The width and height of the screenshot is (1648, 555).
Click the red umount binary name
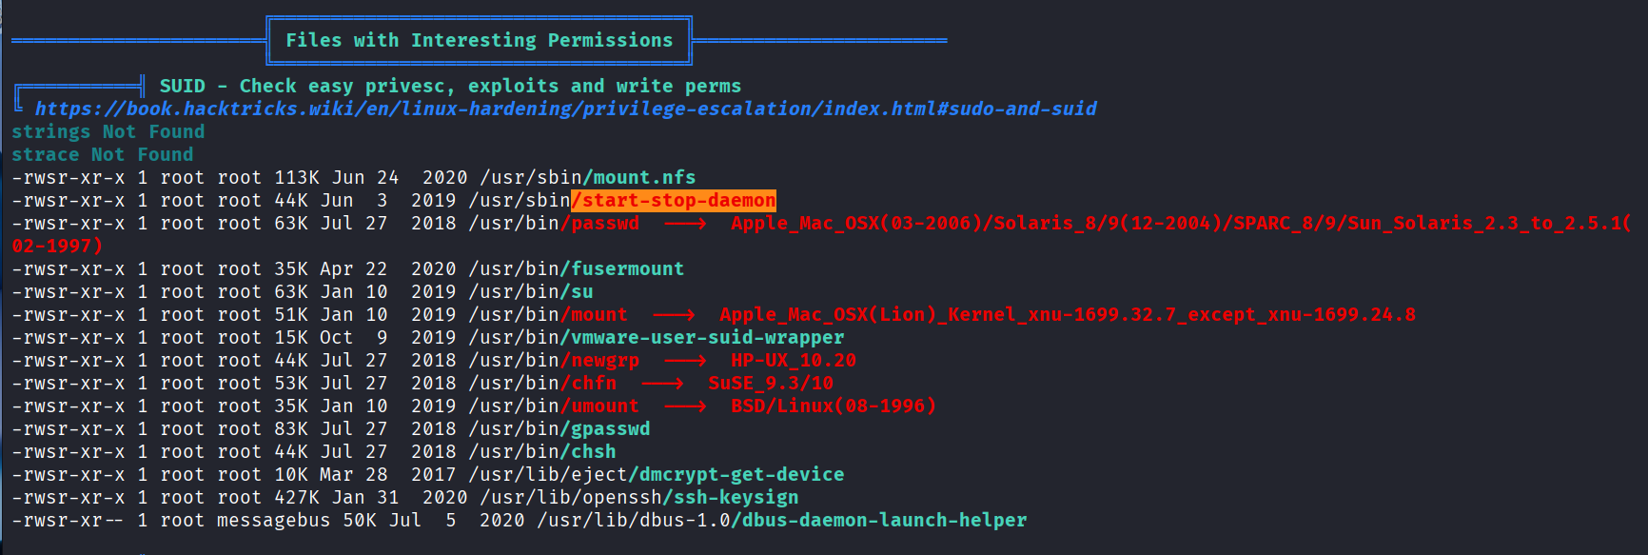[604, 406]
